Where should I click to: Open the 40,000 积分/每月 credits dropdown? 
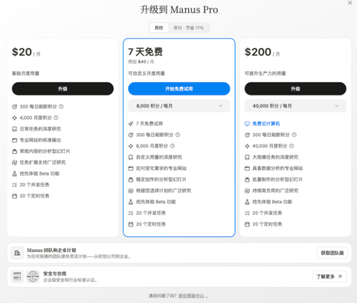(295, 106)
